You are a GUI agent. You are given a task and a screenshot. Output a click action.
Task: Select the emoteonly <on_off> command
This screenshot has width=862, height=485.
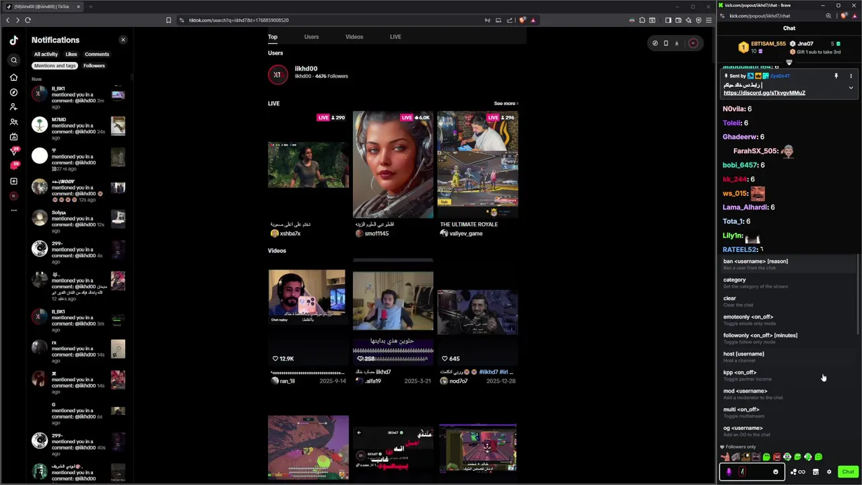coord(788,319)
